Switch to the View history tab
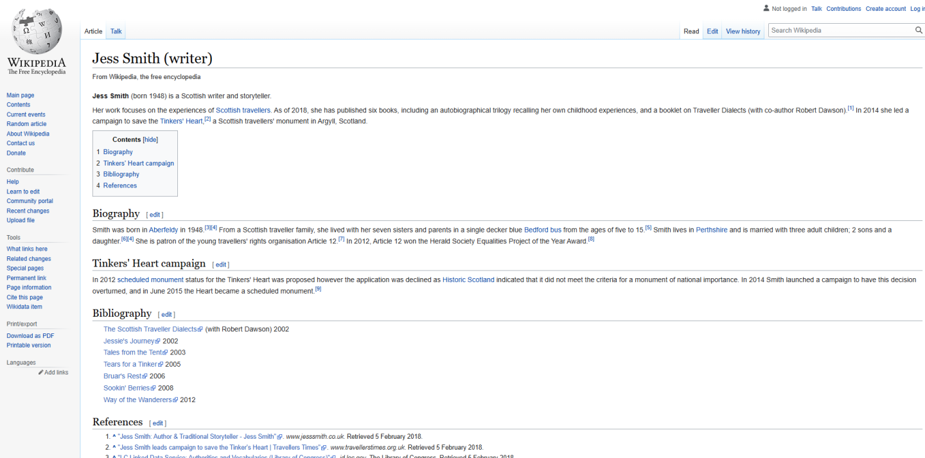925x458 pixels. [x=743, y=31]
